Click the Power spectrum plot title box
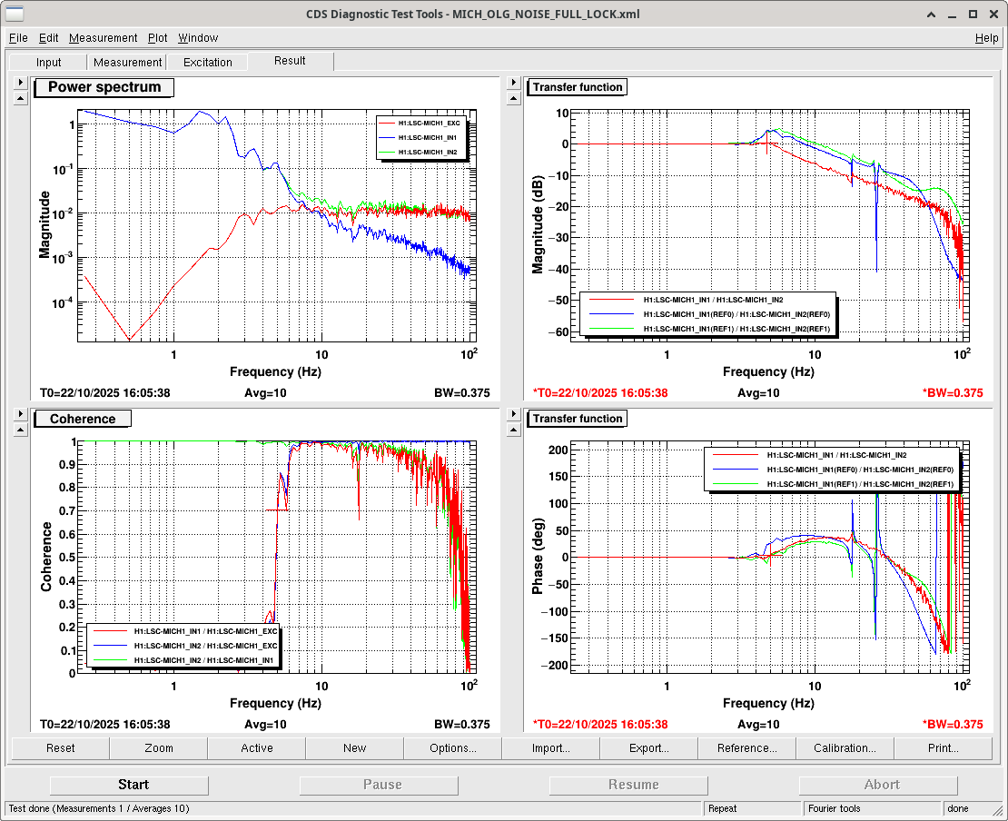The height and width of the screenshot is (821, 1008). point(104,88)
